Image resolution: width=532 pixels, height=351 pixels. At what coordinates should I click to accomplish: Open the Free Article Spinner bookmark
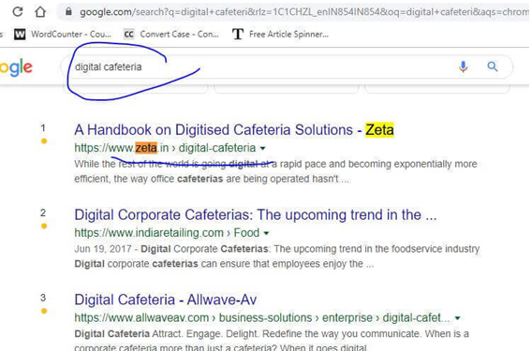tap(281, 34)
